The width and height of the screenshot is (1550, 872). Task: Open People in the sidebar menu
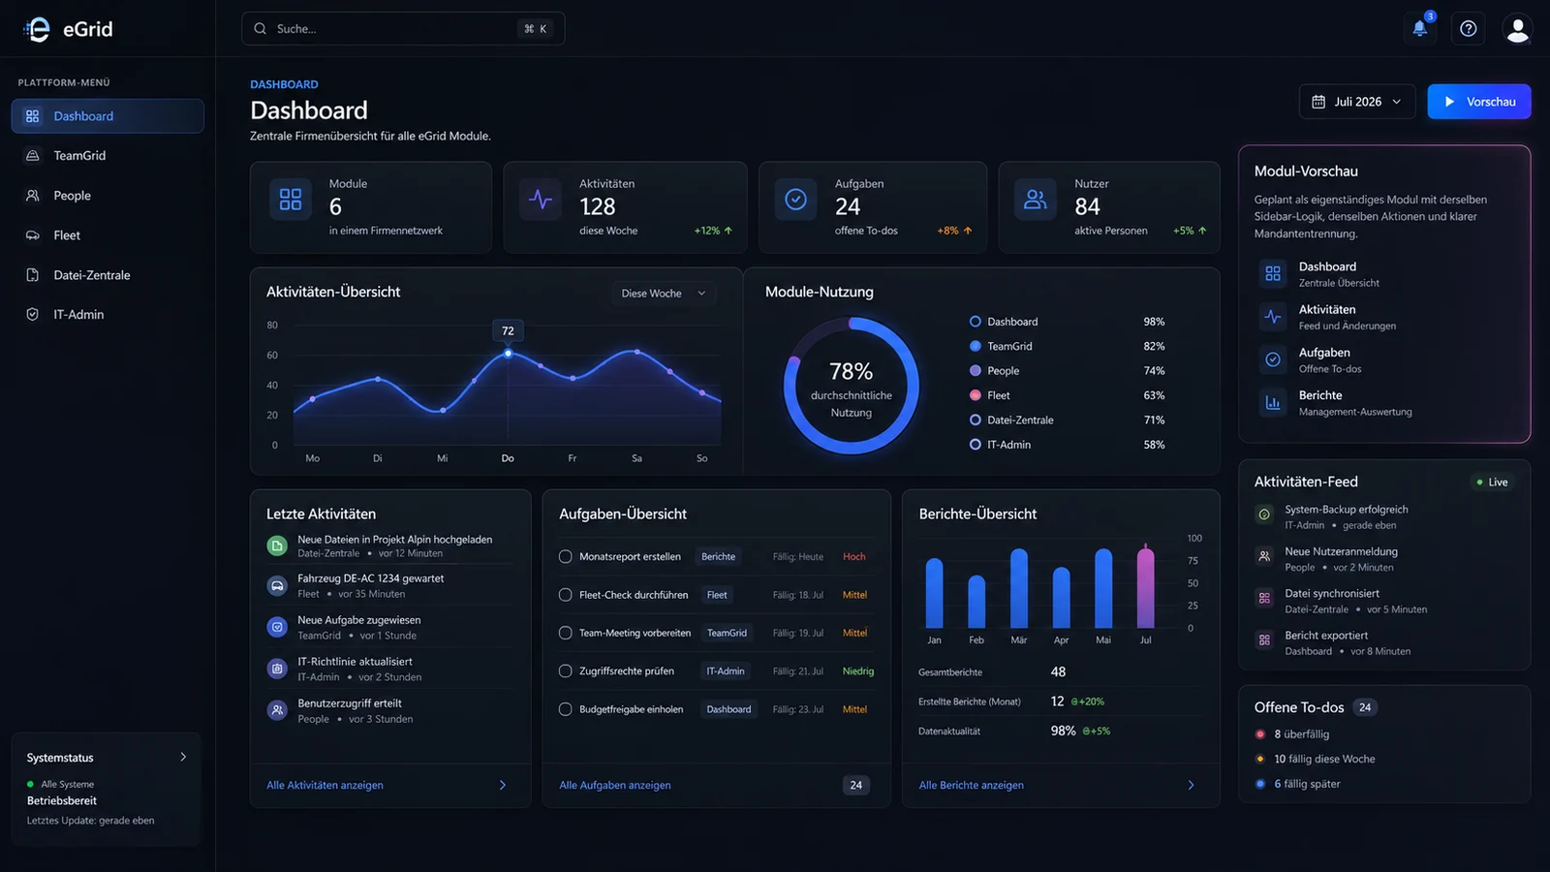[x=108, y=196]
